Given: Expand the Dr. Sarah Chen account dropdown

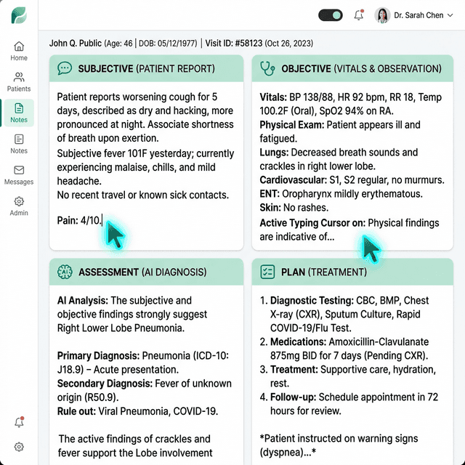Looking at the screenshot, I should pyautogui.click(x=450, y=15).
